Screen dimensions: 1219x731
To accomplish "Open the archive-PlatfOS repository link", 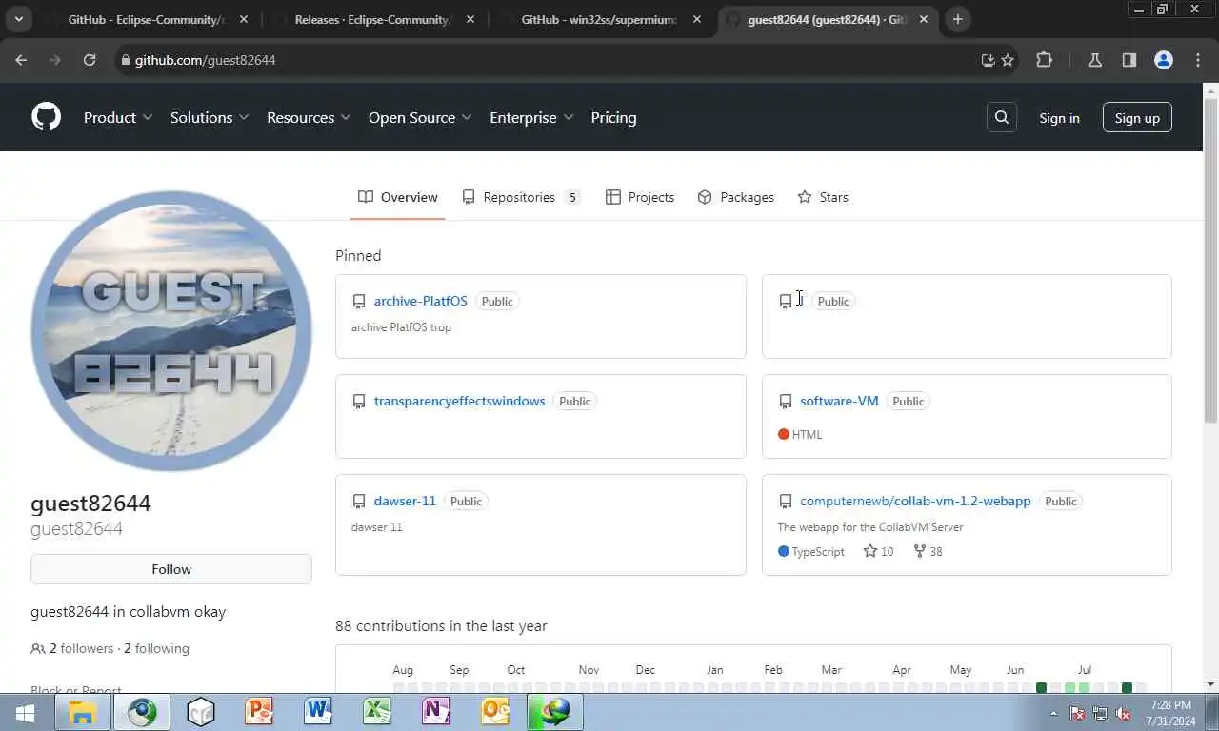I will [421, 301].
